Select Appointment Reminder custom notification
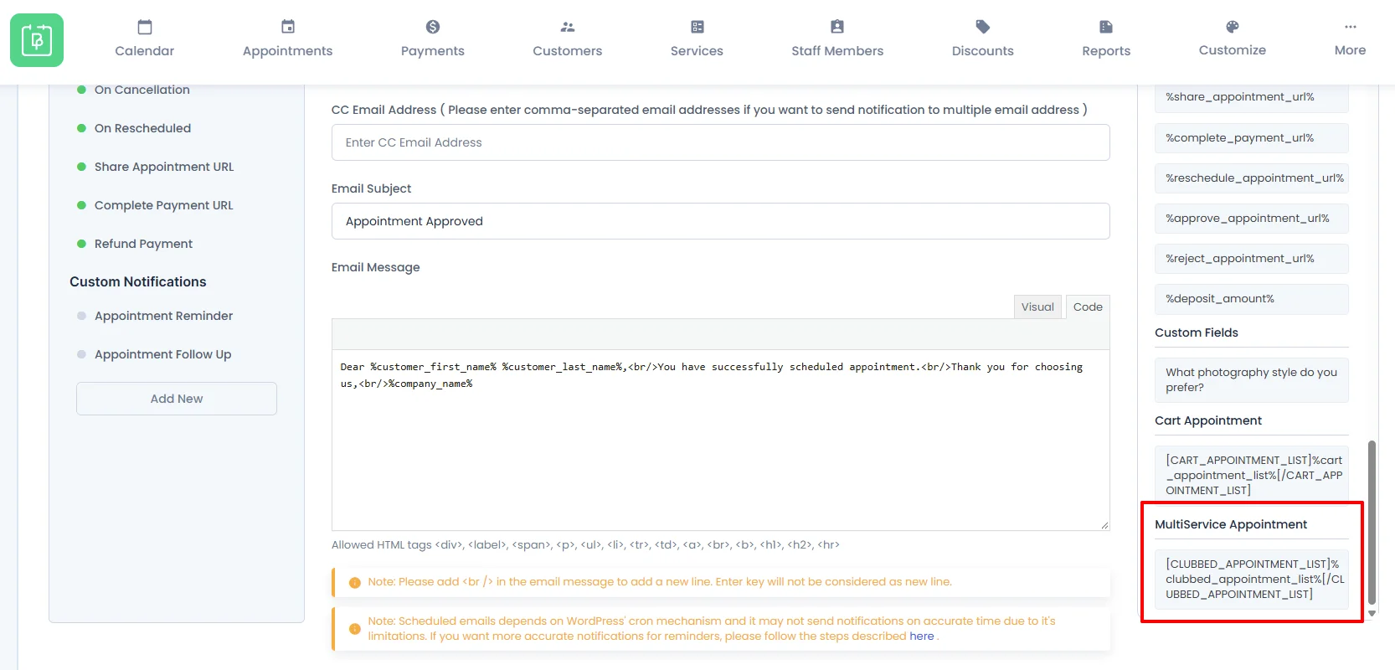1395x670 pixels. (x=163, y=316)
